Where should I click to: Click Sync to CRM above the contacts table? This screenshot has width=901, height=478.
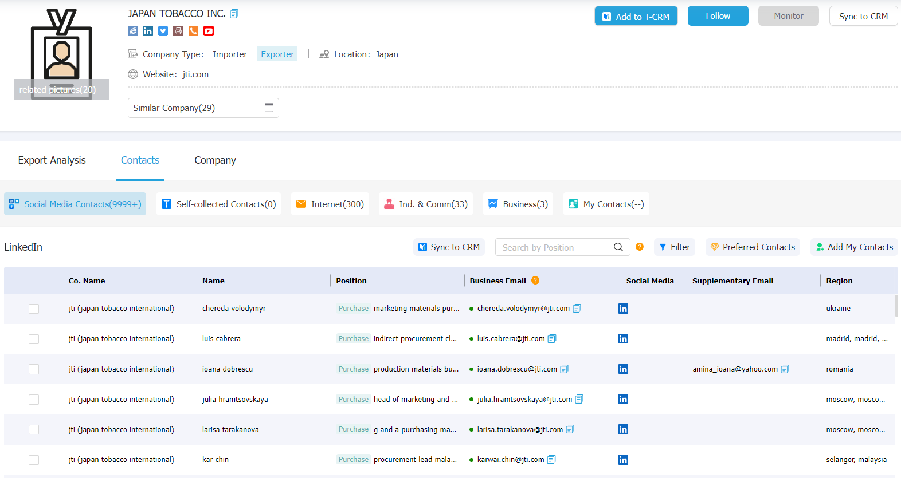tap(449, 247)
